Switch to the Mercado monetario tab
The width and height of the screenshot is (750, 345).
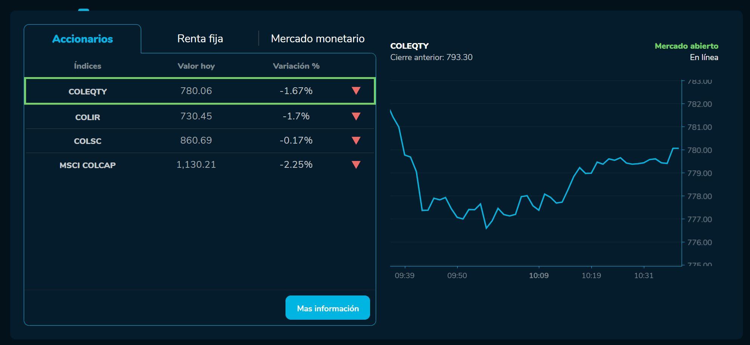[x=317, y=38]
